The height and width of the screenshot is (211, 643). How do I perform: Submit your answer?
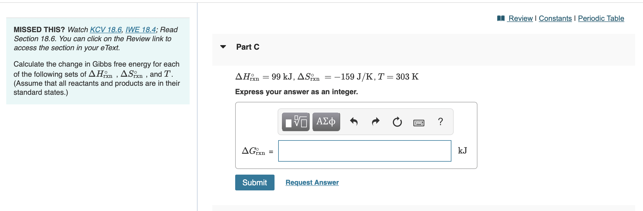254,183
